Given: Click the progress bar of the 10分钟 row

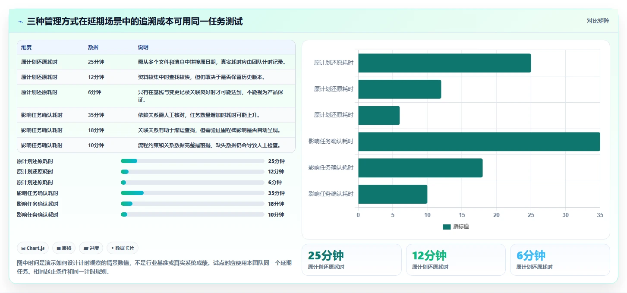Looking at the screenshot, I should pos(192,214).
